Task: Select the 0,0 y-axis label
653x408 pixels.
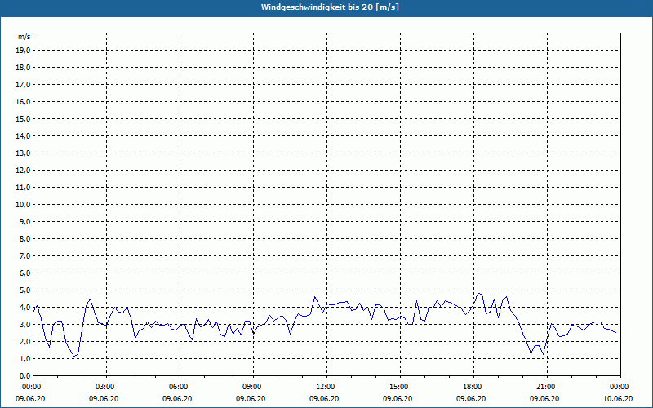Action: [x=24, y=375]
